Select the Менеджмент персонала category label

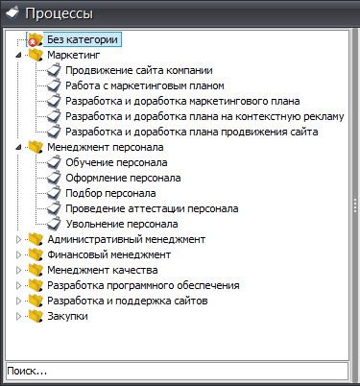[106, 147]
